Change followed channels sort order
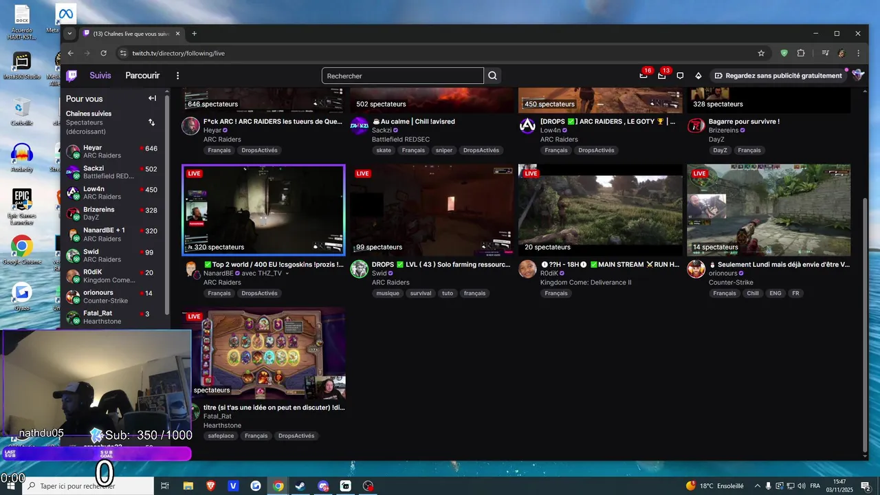 pos(152,122)
